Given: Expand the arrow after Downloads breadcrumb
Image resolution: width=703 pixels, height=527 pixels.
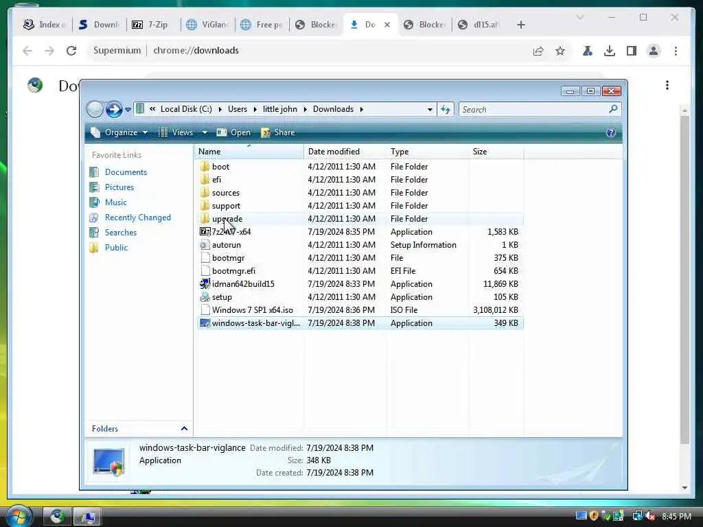Looking at the screenshot, I should point(361,109).
